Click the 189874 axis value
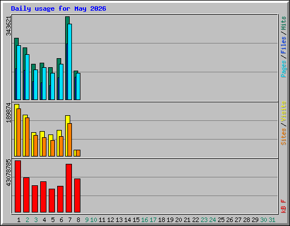This screenshot has height=226, width=290. point(8,112)
